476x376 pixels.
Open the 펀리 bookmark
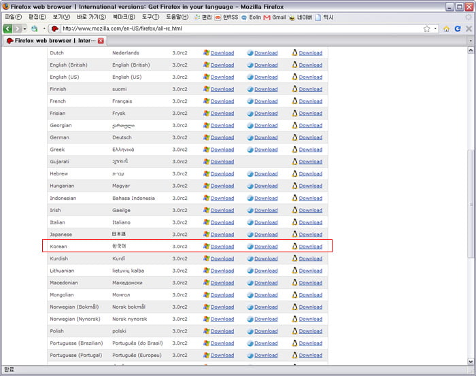coord(203,18)
